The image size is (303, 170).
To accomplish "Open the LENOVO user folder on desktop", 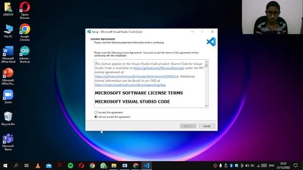I will coord(8,9).
